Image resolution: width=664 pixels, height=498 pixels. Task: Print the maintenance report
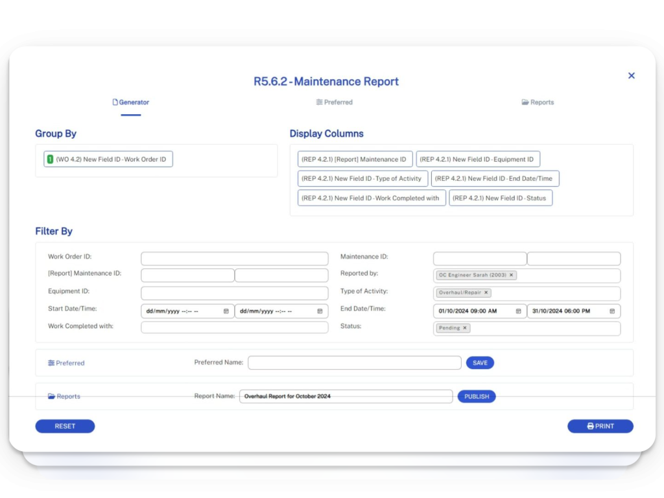(600, 426)
